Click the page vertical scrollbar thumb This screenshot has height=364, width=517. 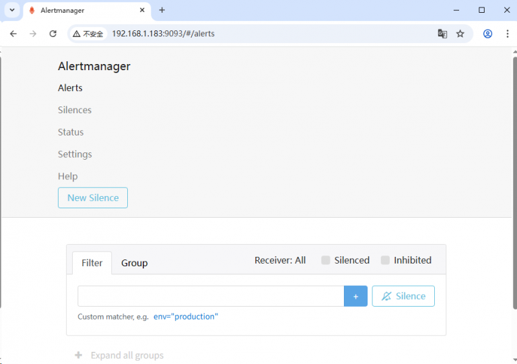[515, 183]
